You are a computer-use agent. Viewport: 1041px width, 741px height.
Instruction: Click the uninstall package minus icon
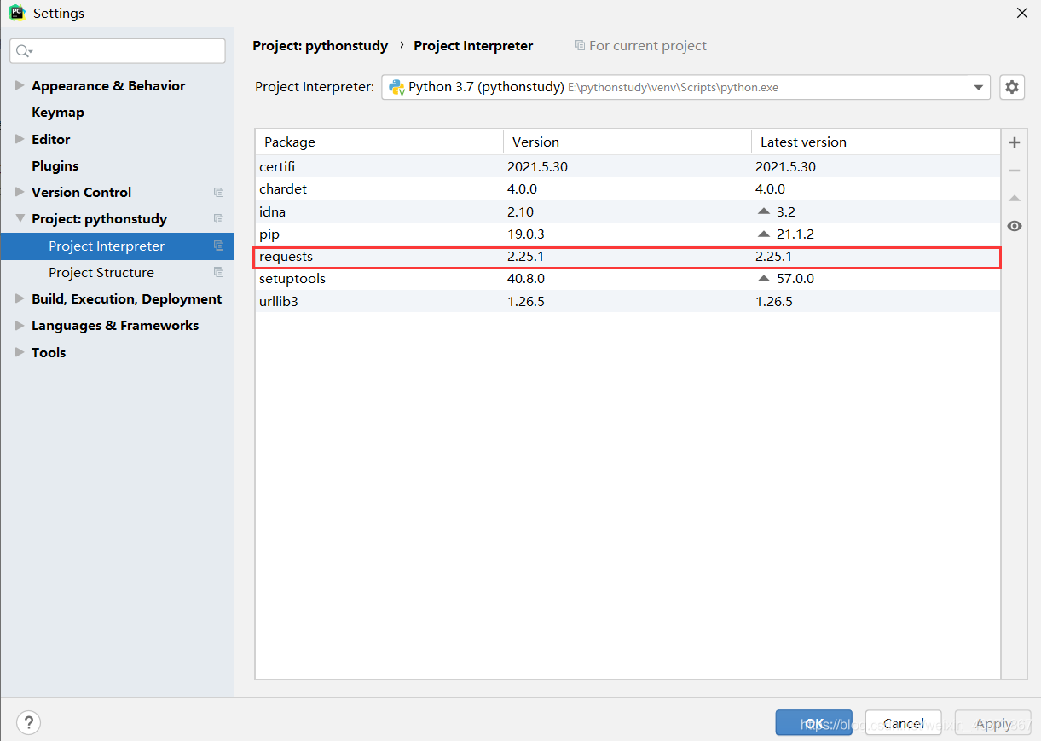click(1014, 171)
